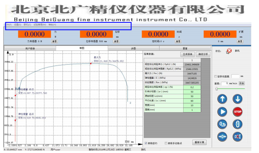Click the blue down-arrow crosshead button
The width and height of the screenshot is (259, 153).
pos(238,99)
